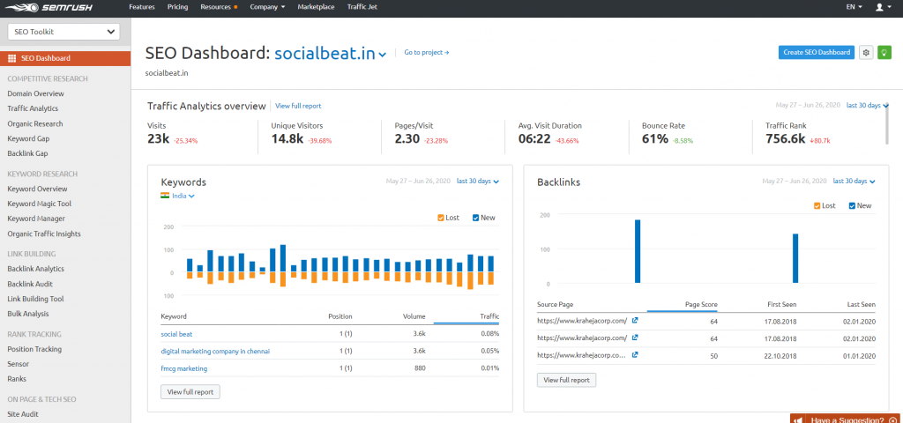Viewport: 903px width, 423px height.
Task: Toggle Lost checkbox in Keywords chart
Action: [x=441, y=218]
